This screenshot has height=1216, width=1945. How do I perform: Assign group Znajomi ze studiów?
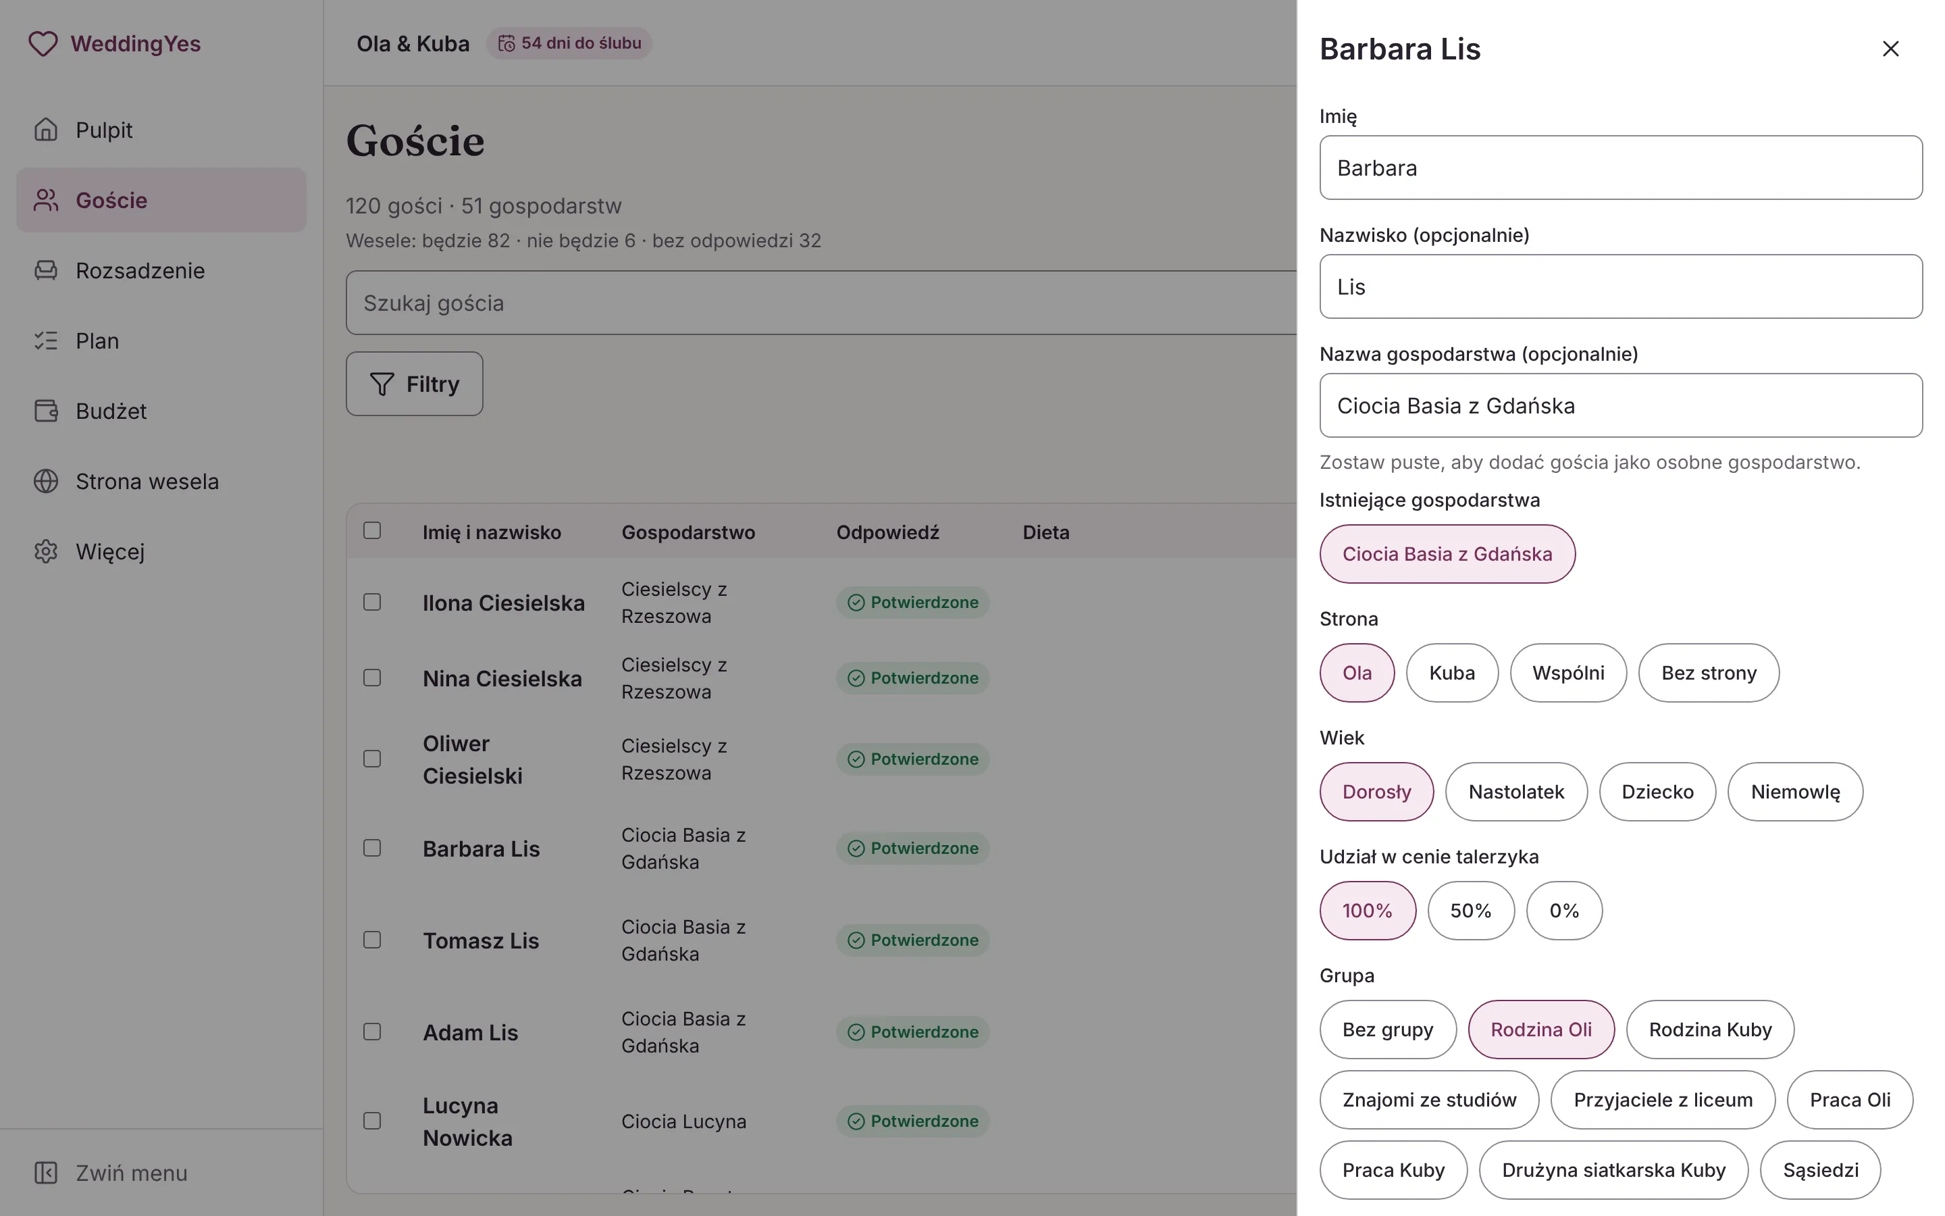1429,1100
